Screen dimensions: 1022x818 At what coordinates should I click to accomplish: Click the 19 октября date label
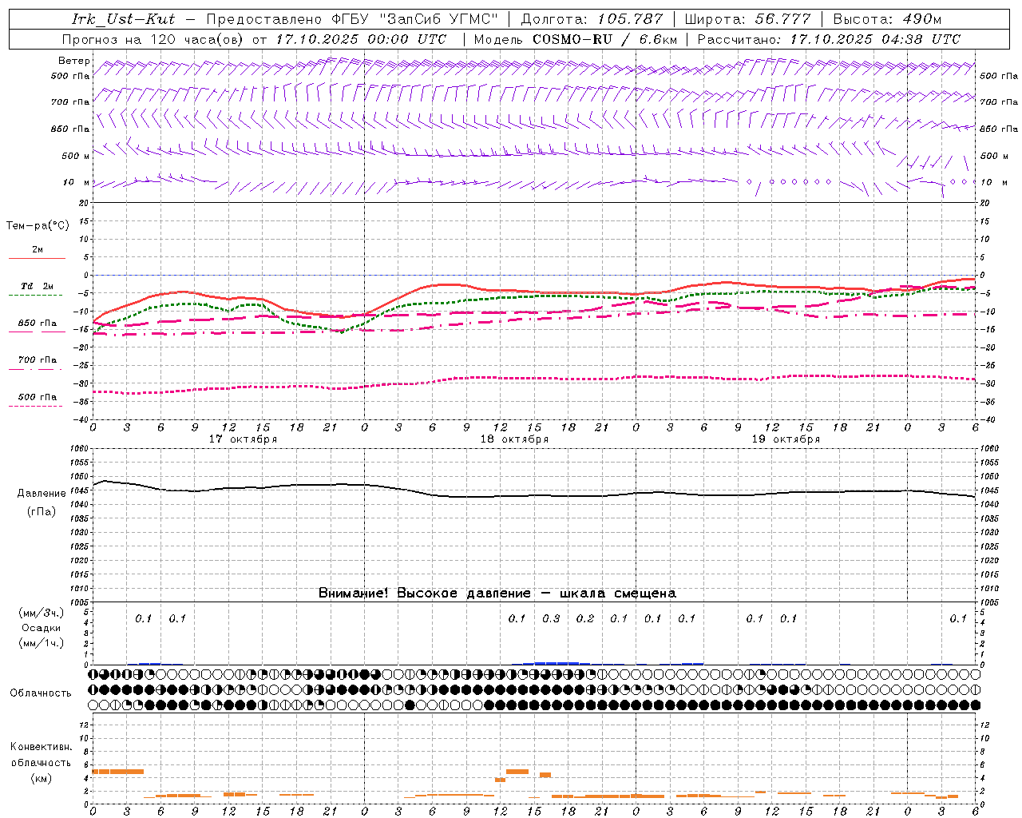786,439
